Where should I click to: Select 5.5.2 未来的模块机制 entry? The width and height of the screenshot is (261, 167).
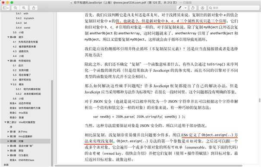click(28, 94)
